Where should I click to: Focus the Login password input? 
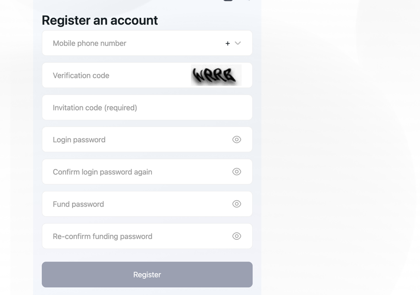[138, 140]
